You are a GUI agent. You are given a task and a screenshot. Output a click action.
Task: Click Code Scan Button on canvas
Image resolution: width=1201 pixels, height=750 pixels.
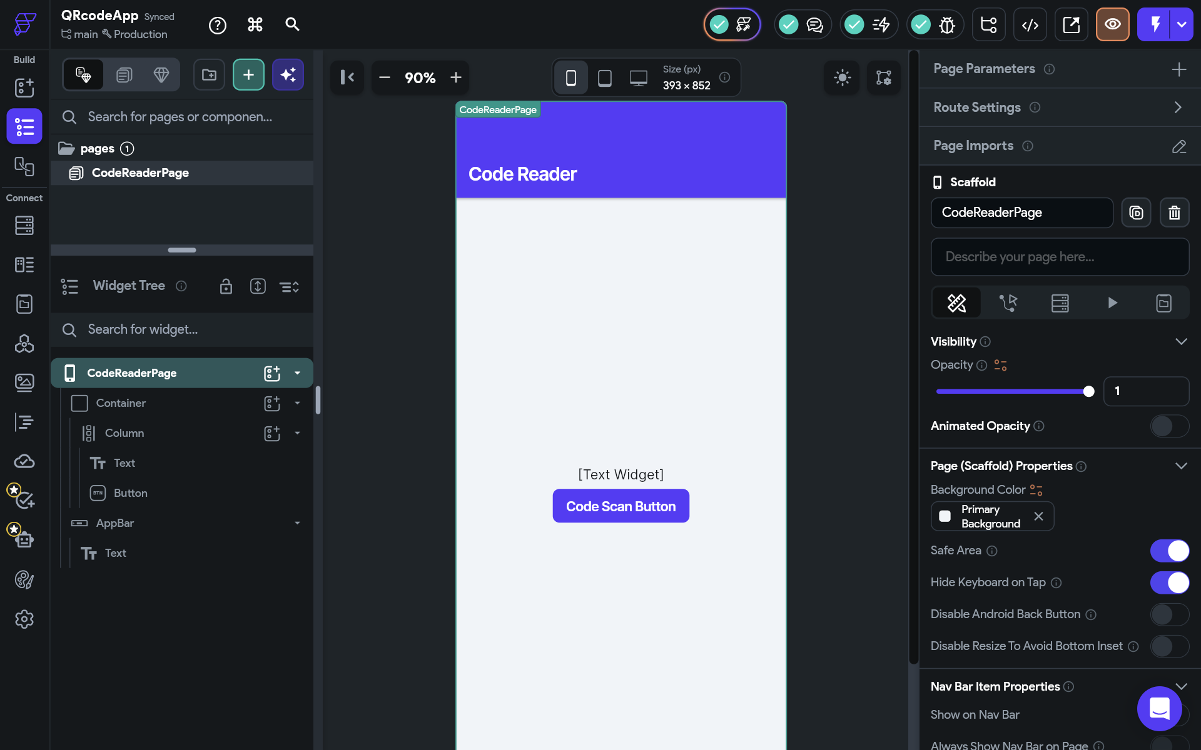click(x=621, y=506)
